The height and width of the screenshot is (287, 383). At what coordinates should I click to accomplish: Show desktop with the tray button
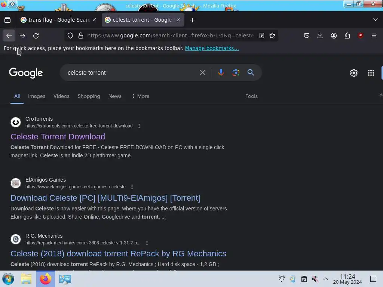pos(373,279)
